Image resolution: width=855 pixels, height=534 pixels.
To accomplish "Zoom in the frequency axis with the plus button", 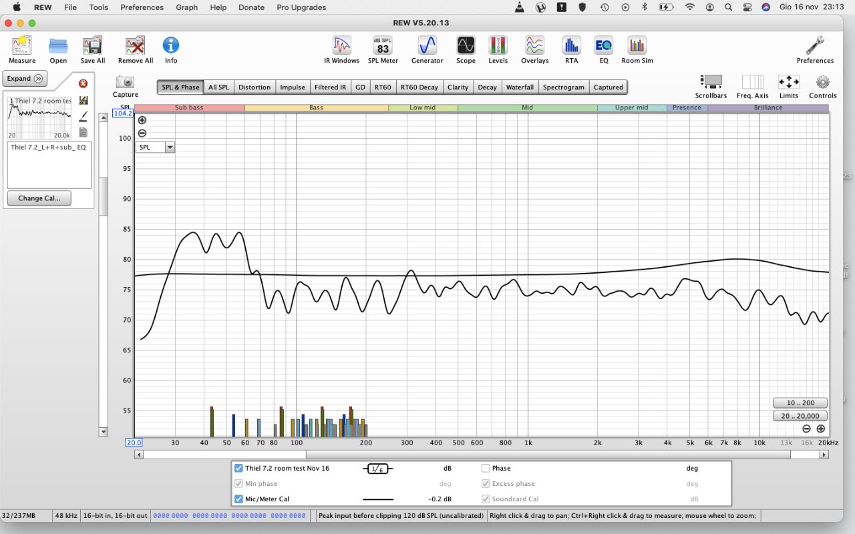I will tap(820, 429).
